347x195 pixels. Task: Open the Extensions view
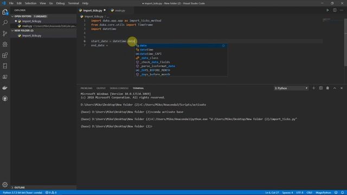(x=5, y=55)
